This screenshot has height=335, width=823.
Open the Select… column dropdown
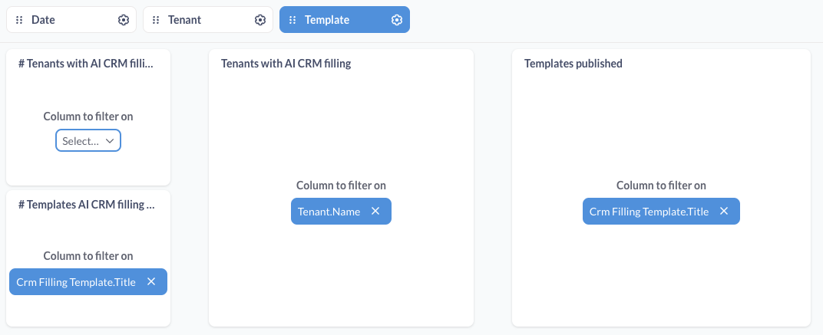[88, 140]
